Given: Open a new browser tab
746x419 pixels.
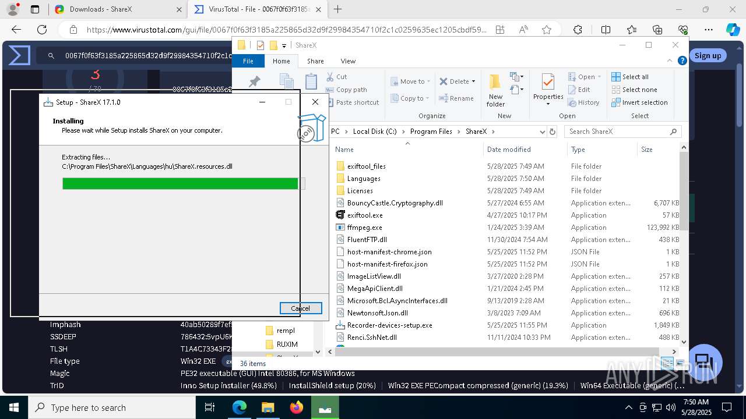Looking at the screenshot, I should (x=337, y=9).
